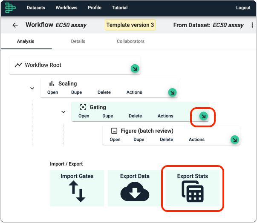Click the Export Stats calculator icon
257x223 pixels.
pos(193,192)
